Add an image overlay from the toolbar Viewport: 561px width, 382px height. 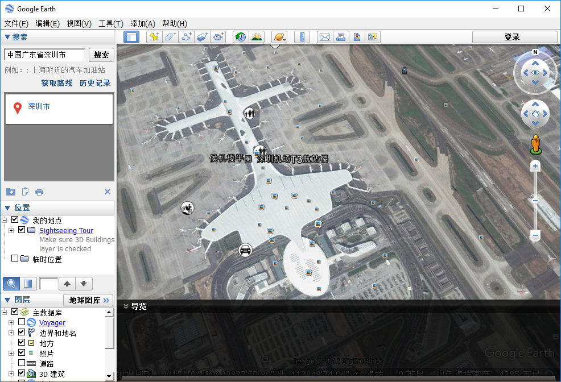pos(202,37)
